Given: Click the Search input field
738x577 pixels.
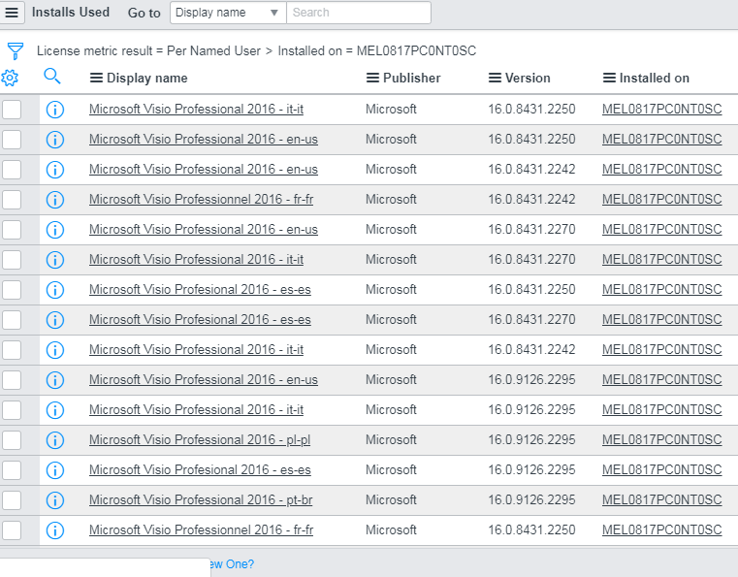Looking at the screenshot, I should [x=359, y=13].
